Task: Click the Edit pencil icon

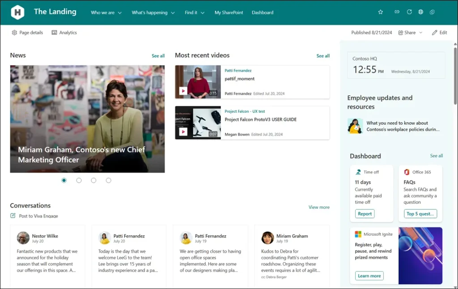Action: [434, 33]
